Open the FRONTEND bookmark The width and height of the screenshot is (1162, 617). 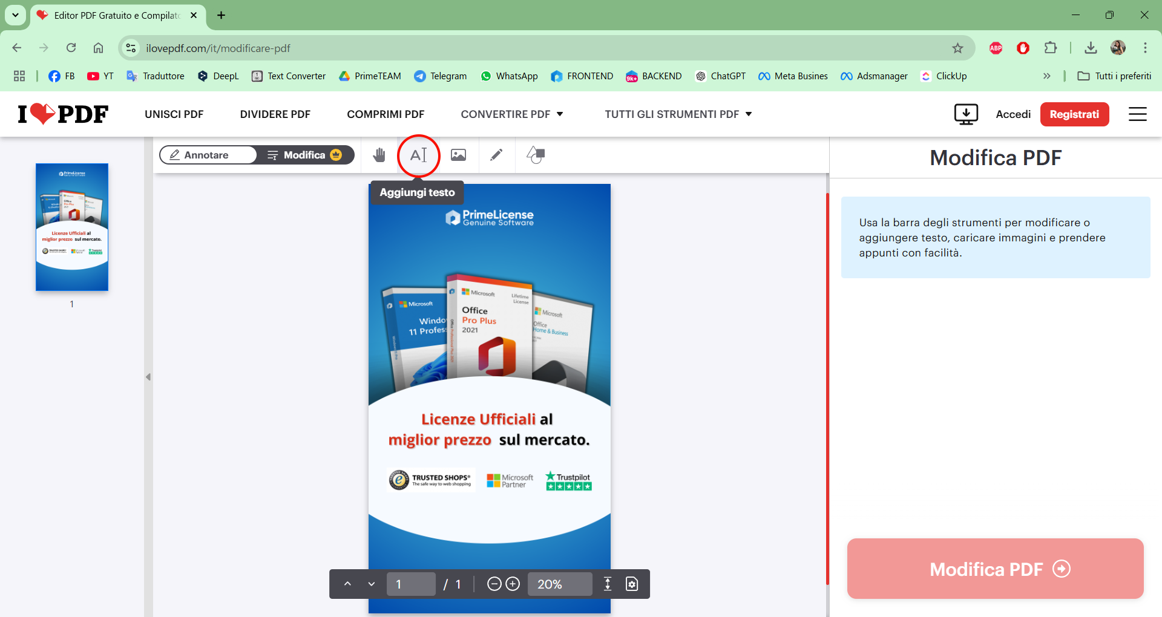(x=582, y=76)
